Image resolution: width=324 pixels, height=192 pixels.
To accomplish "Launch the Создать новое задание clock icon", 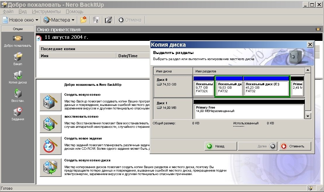I will 50,146.
